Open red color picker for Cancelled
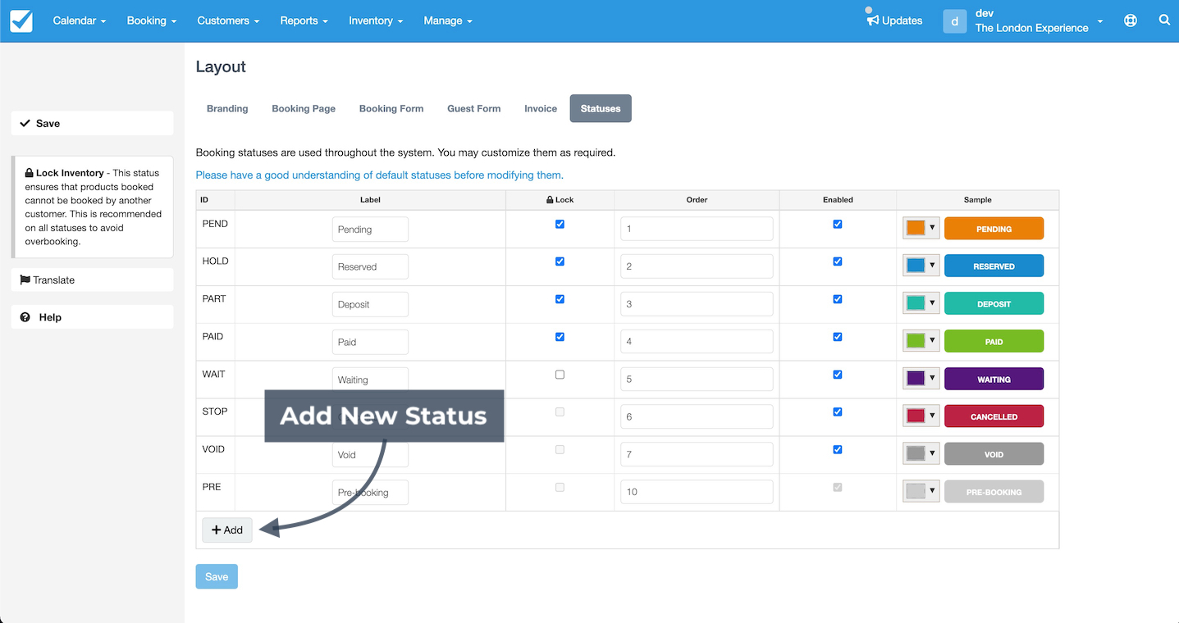 tap(921, 416)
